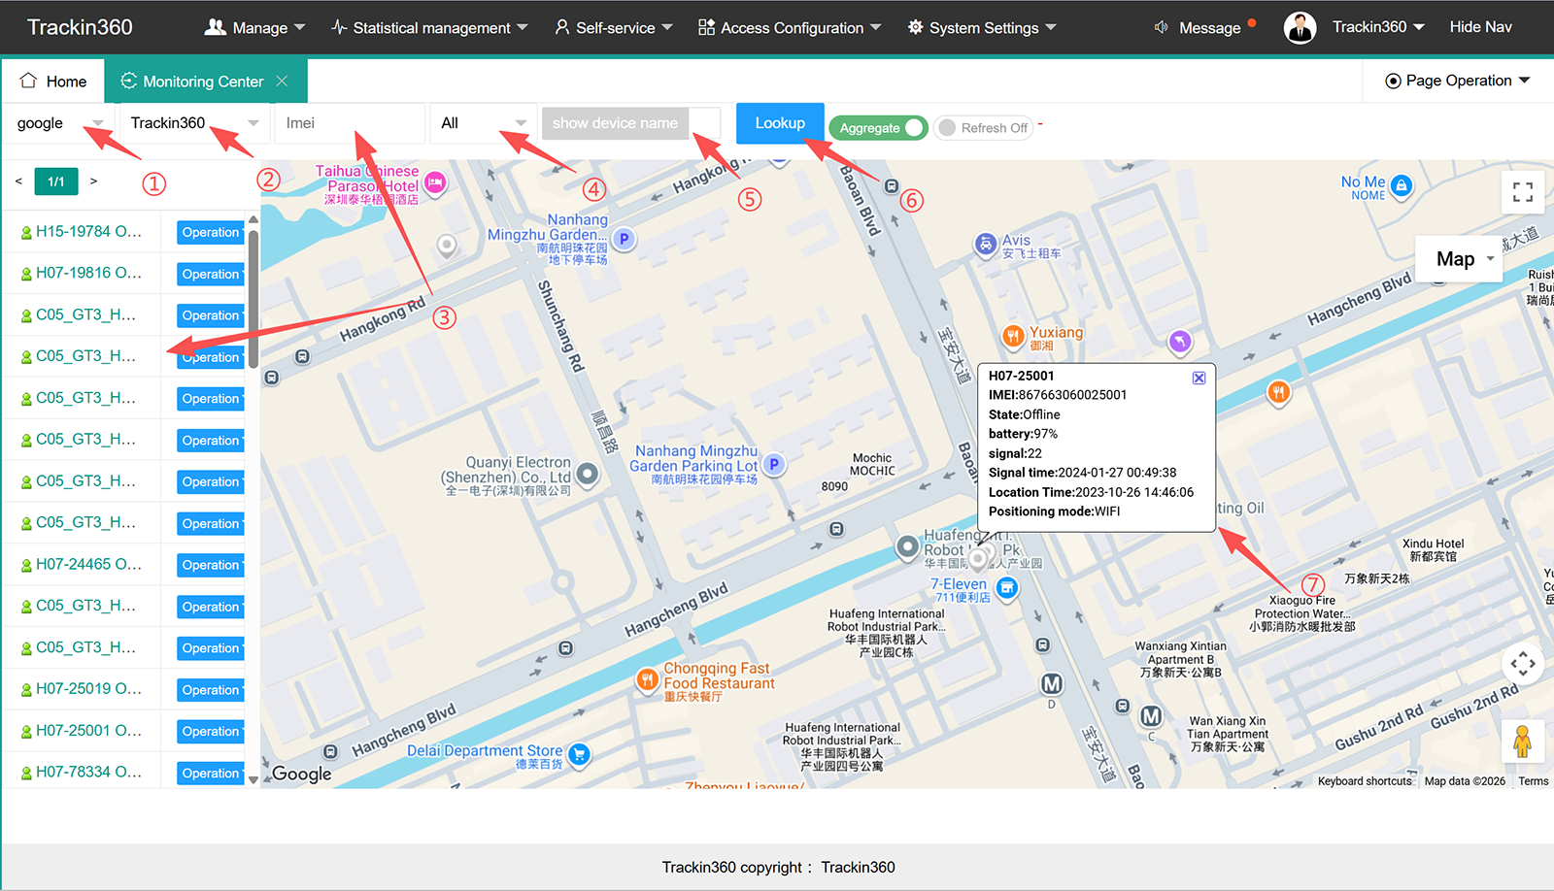1554x891 pixels.
Task: Click the Street View pegman icon
Action: coord(1523,742)
